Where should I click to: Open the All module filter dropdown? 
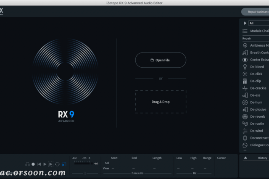point(259,23)
